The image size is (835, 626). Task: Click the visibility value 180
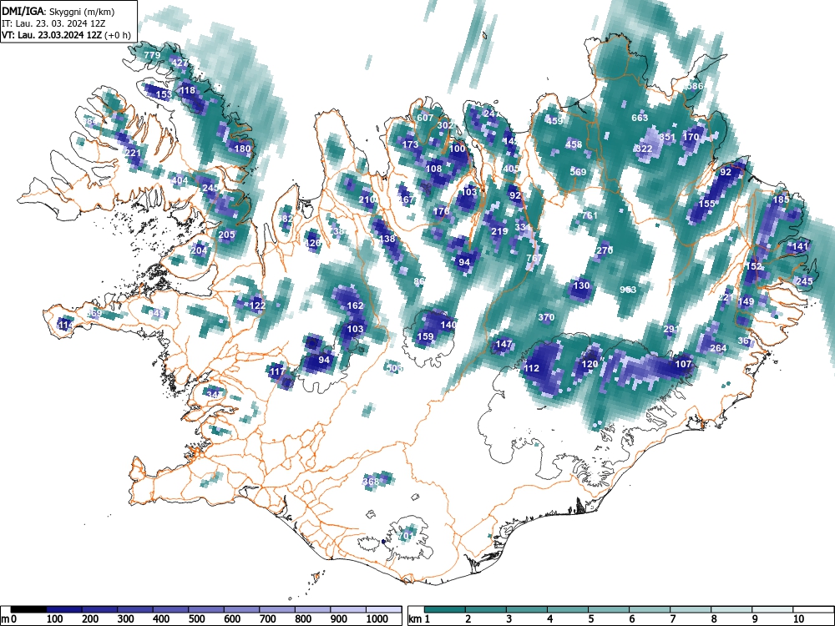pos(242,149)
